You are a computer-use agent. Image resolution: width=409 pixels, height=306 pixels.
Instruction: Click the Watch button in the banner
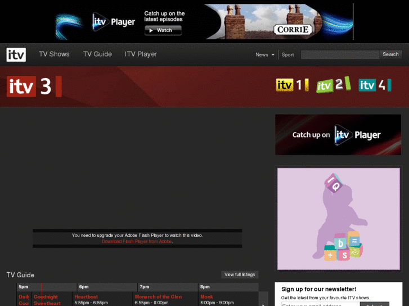(x=163, y=30)
